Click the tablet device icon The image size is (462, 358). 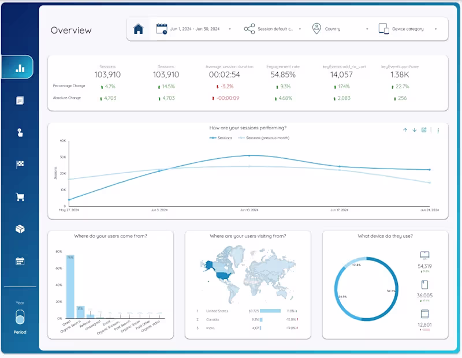click(x=424, y=314)
